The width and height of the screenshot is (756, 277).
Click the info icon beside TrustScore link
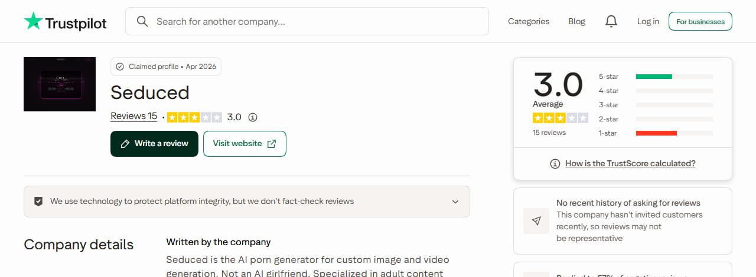coord(555,164)
